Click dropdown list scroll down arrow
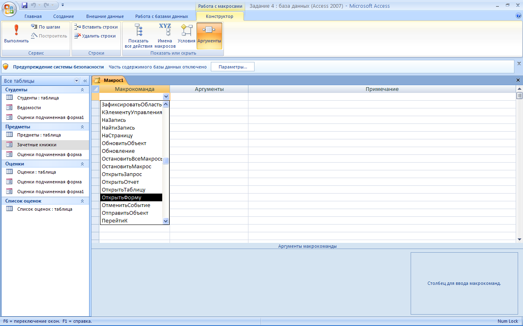The height and width of the screenshot is (326, 523). point(166,221)
